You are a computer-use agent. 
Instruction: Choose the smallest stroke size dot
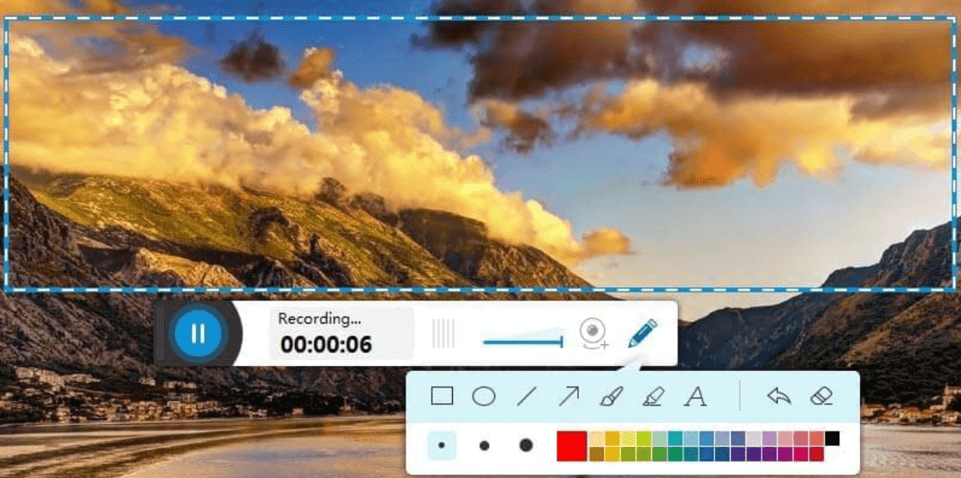coord(442,445)
